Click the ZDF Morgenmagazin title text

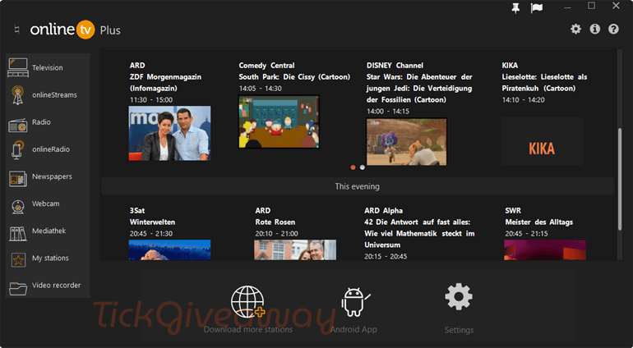(165, 82)
